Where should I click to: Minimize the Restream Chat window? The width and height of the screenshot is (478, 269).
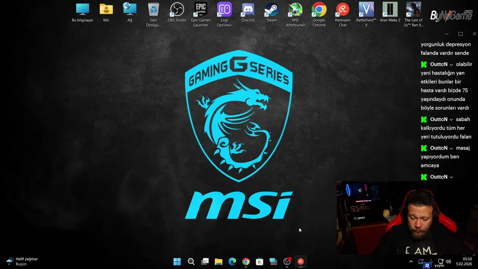pyautogui.click(x=446, y=34)
